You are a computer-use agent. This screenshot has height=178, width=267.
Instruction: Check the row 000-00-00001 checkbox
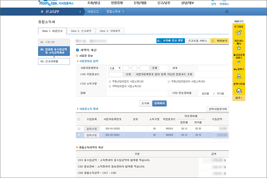coord(79,135)
